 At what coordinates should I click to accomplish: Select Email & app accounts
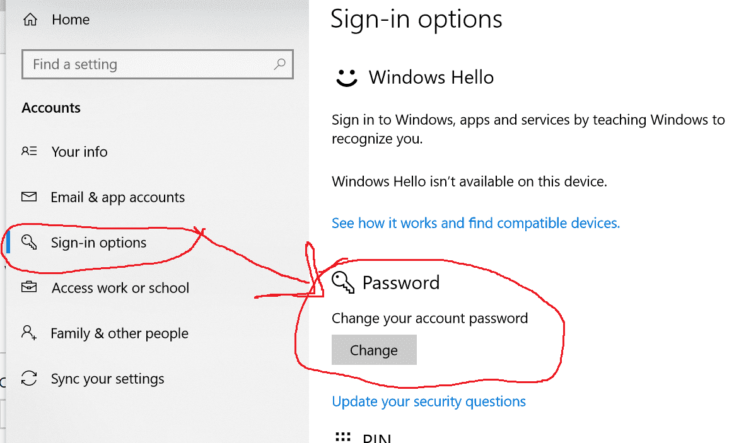(117, 197)
